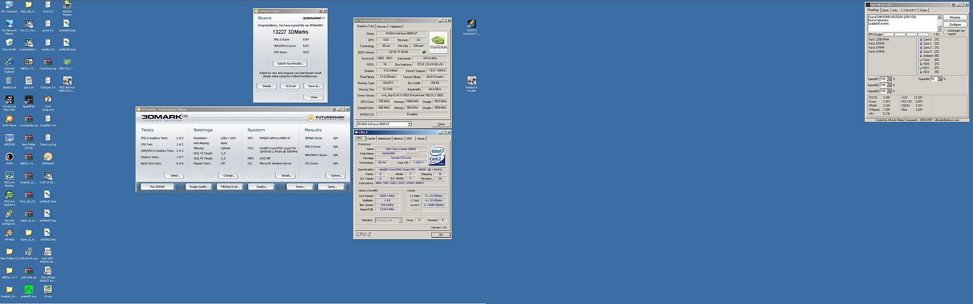Open the GOM Player desktop icon

click(x=9, y=119)
